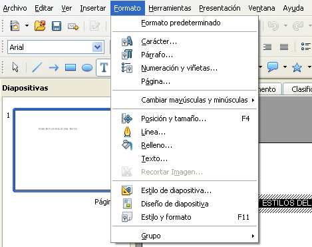The height and width of the screenshot is (247, 312).
Task: Choose Posición y tamaño…
Action: pyautogui.click(x=184, y=119)
